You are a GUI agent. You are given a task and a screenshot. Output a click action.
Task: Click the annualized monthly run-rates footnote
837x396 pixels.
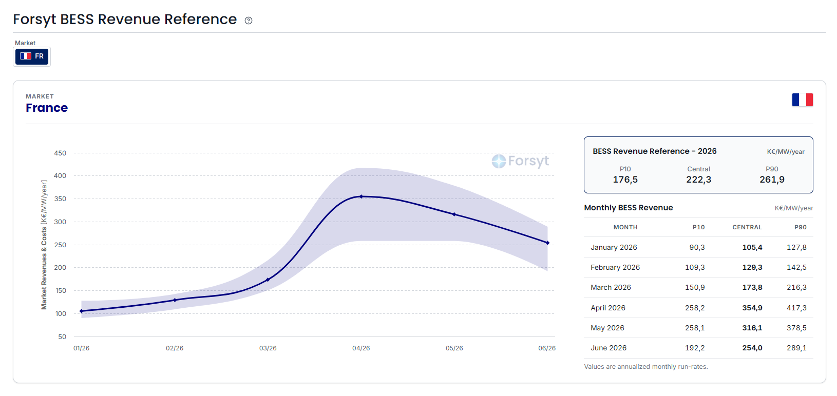click(x=645, y=367)
